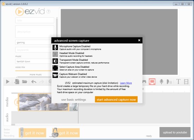
Task: Click the add new project file icon
Action: coord(17,81)
